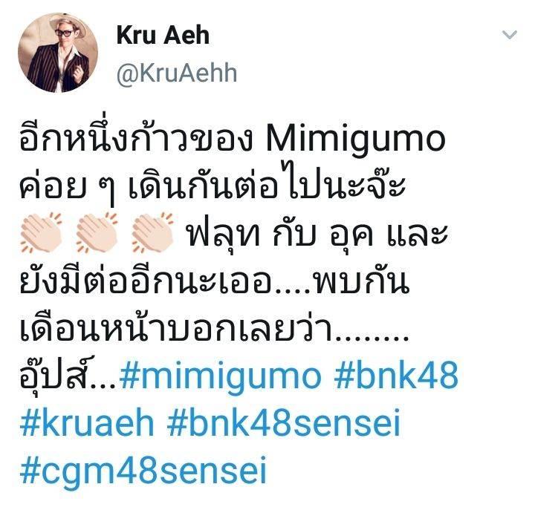Click the word ฟลุท after the emojis
The width and height of the screenshot is (535, 507).
tap(224, 233)
